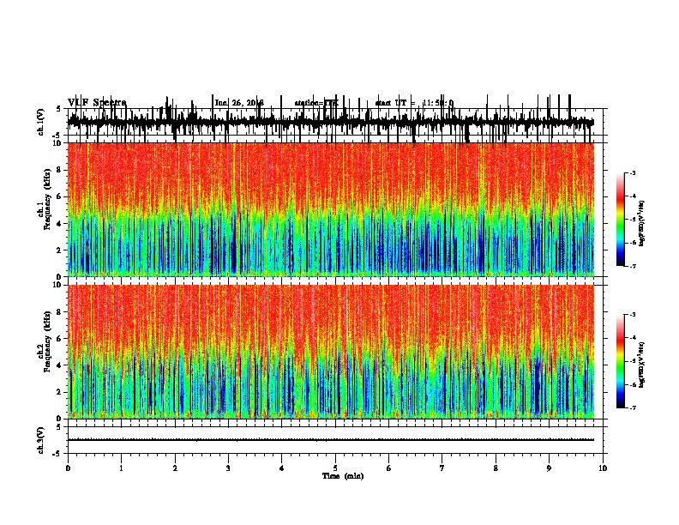679x525 pixels.
Task: Click the log(PSD) unit label of lower colorbar
Action: click(642, 365)
